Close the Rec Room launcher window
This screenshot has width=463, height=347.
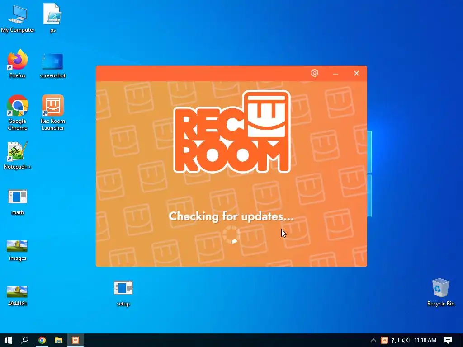(x=356, y=73)
